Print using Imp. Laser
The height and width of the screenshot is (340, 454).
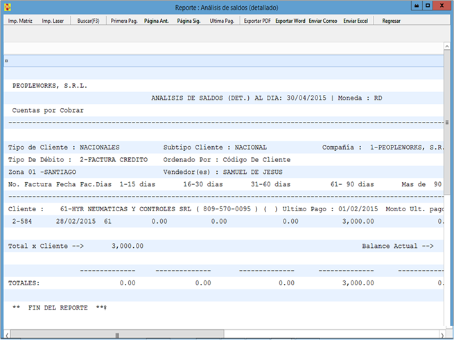click(53, 21)
